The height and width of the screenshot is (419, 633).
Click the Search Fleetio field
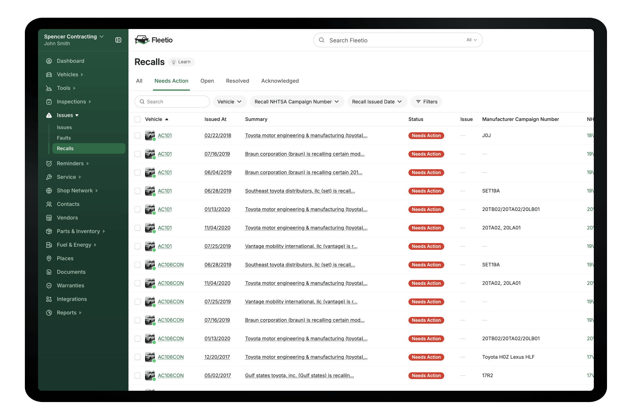pyautogui.click(x=398, y=40)
